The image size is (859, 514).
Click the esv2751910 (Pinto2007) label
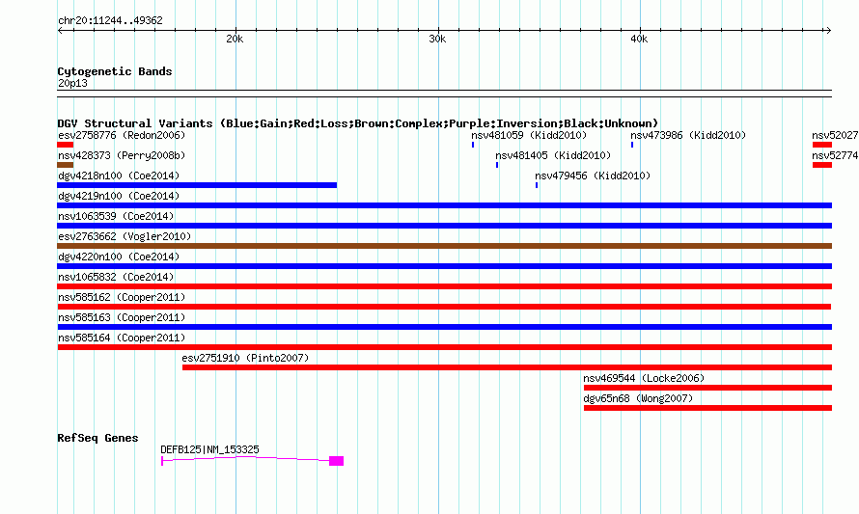point(245,358)
